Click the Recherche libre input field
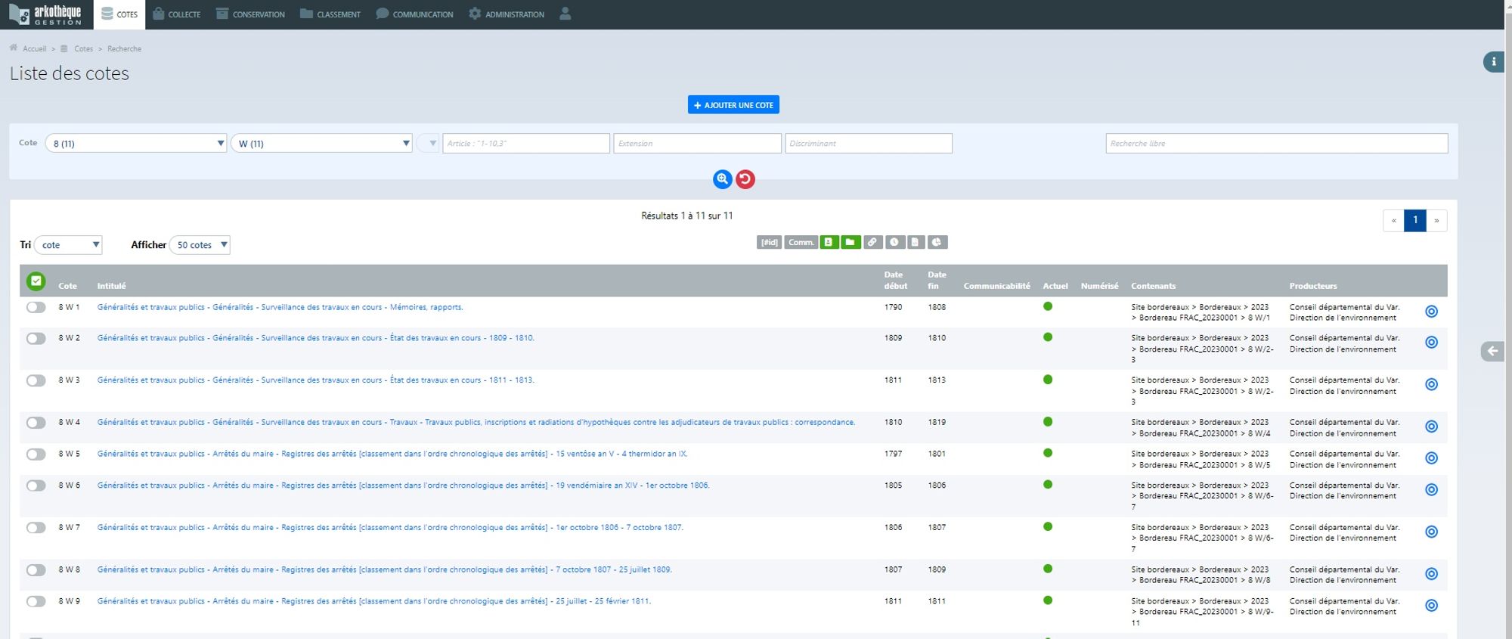 1276,144
